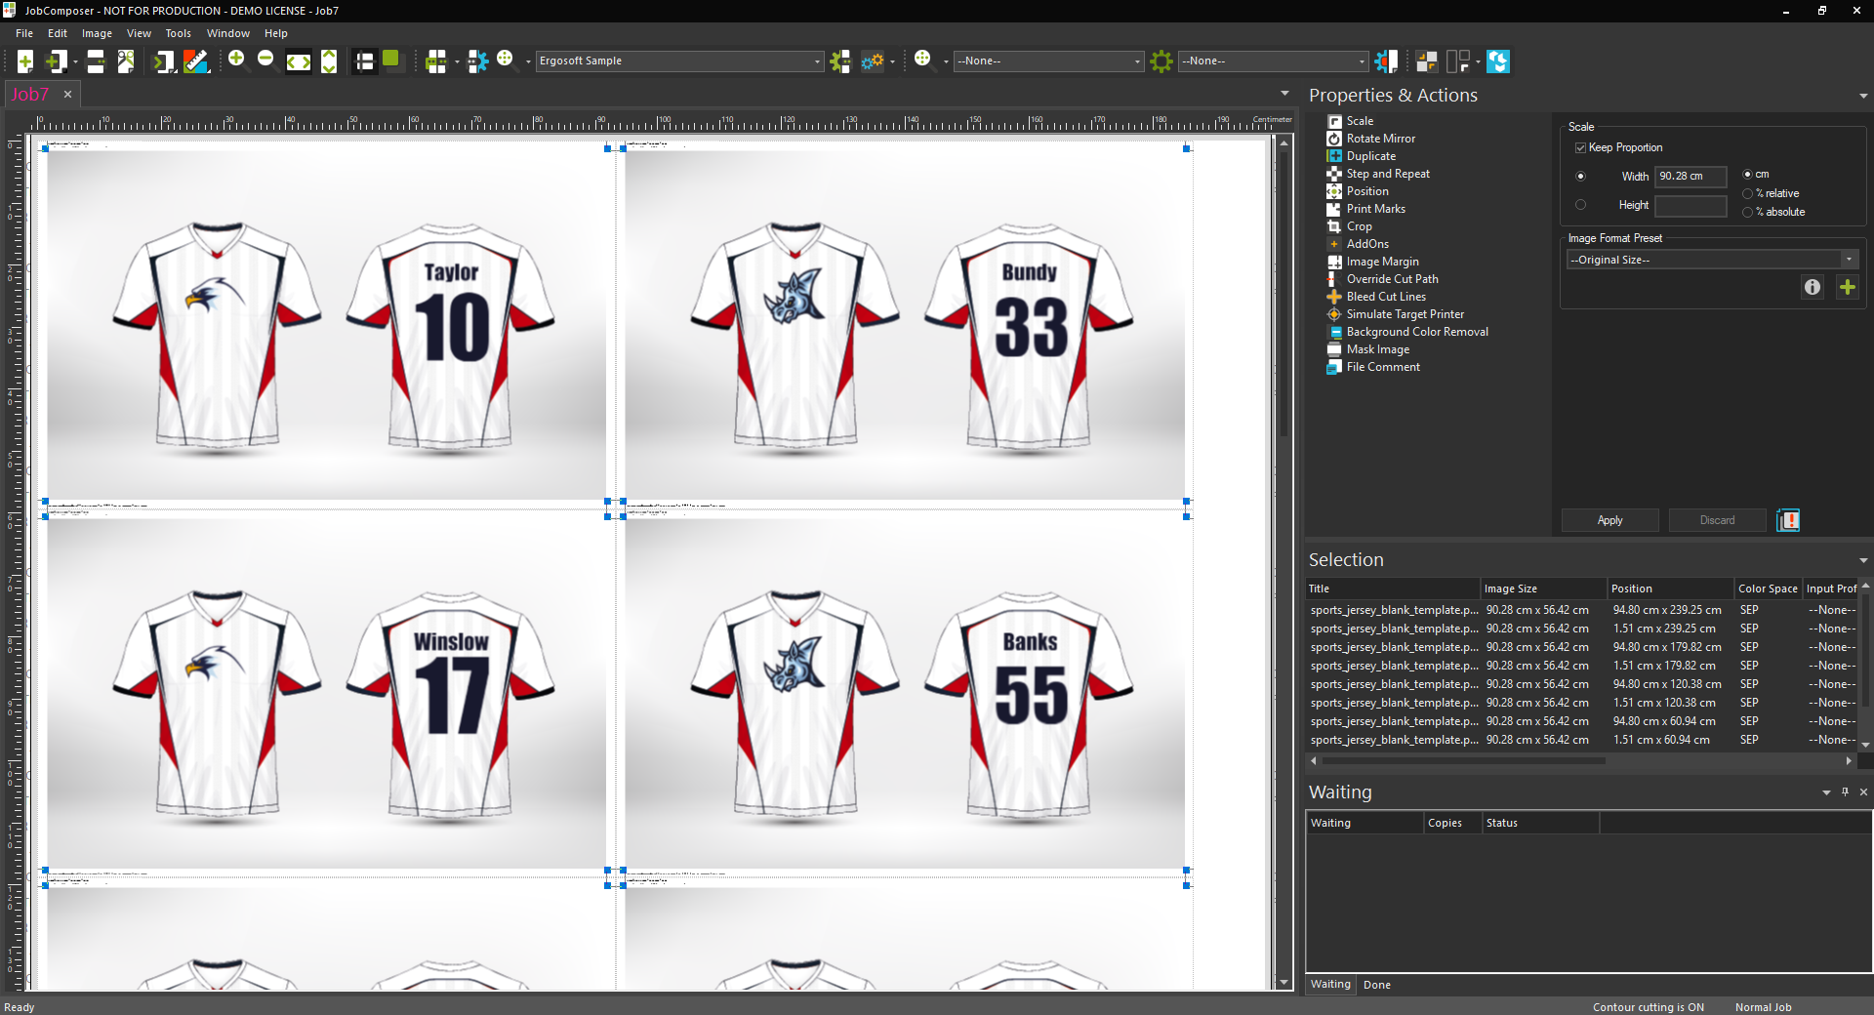Open the File menu
This screenshot has width=1874, height=1015.
[24, 33]
